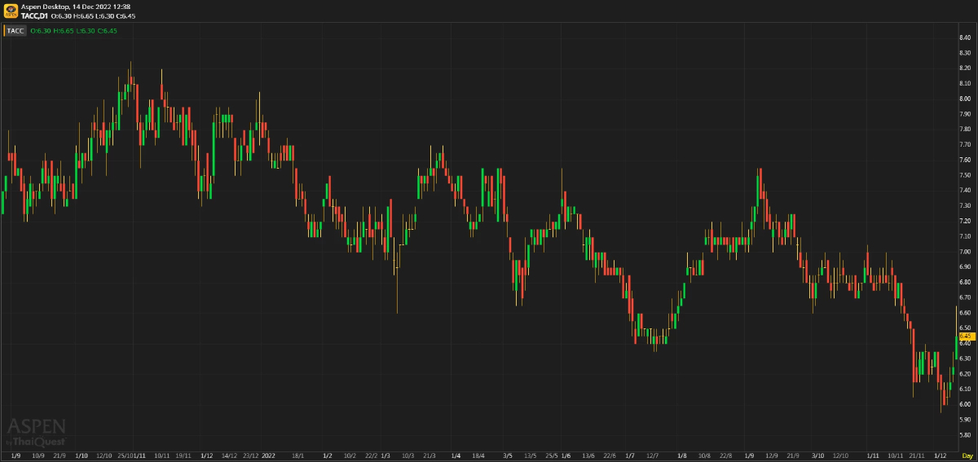The height and width of the screenshot is (462, 978).
Task: Click the 18/1 date label on time axis
Action: [298, 455]
